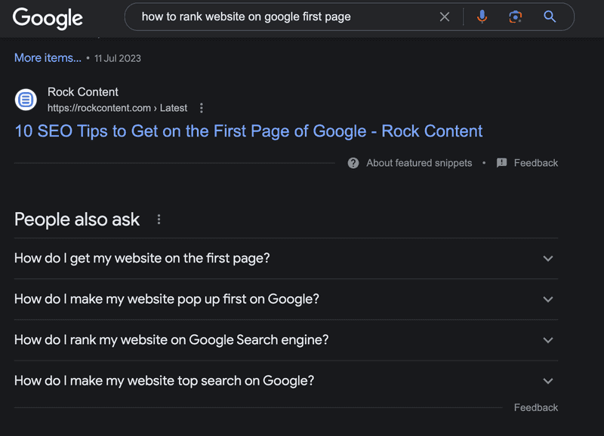Open the "More items..." link

[x=48, y=58]
